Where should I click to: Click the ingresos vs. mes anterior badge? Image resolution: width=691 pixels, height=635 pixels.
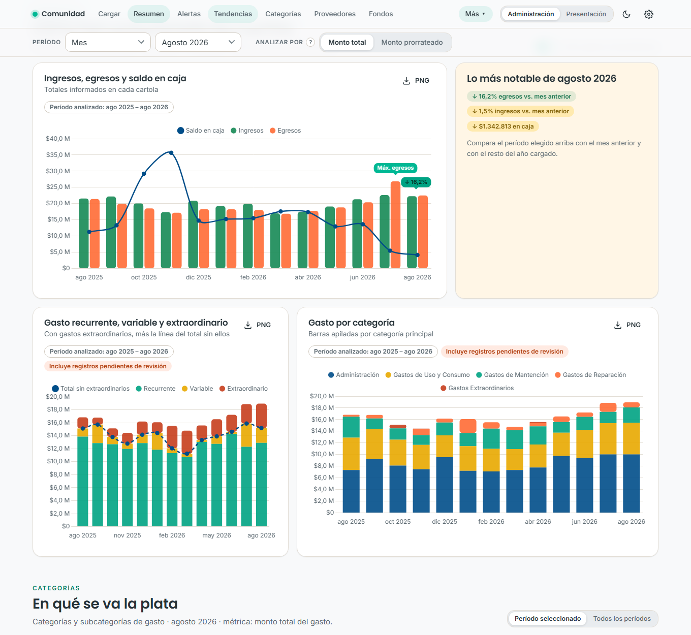pos(520,111)
